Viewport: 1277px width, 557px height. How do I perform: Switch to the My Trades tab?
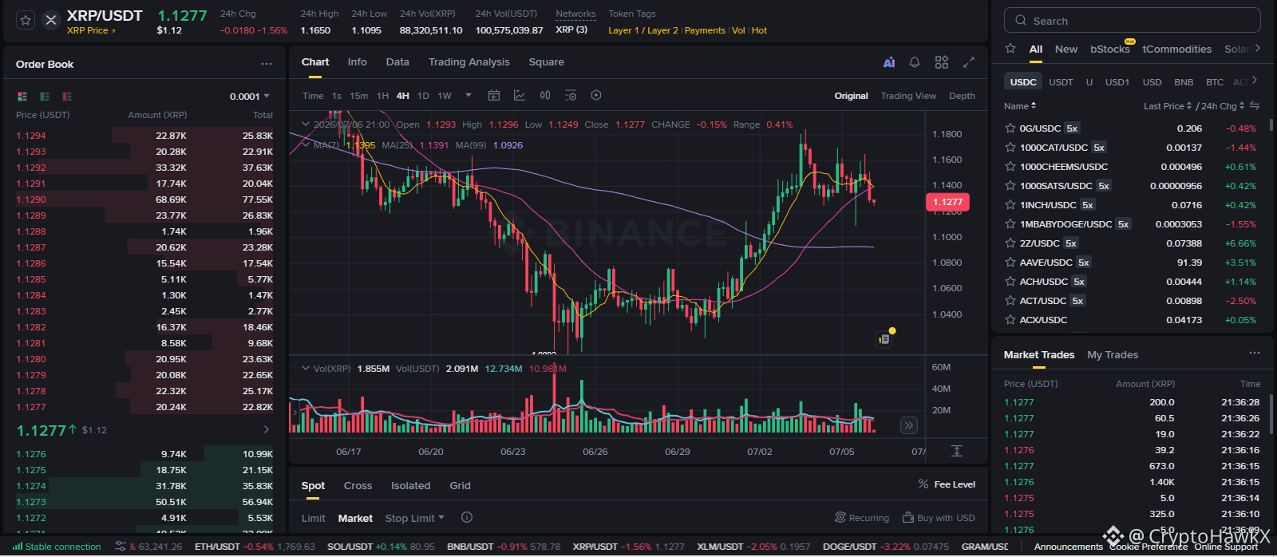pos(1113,354)
